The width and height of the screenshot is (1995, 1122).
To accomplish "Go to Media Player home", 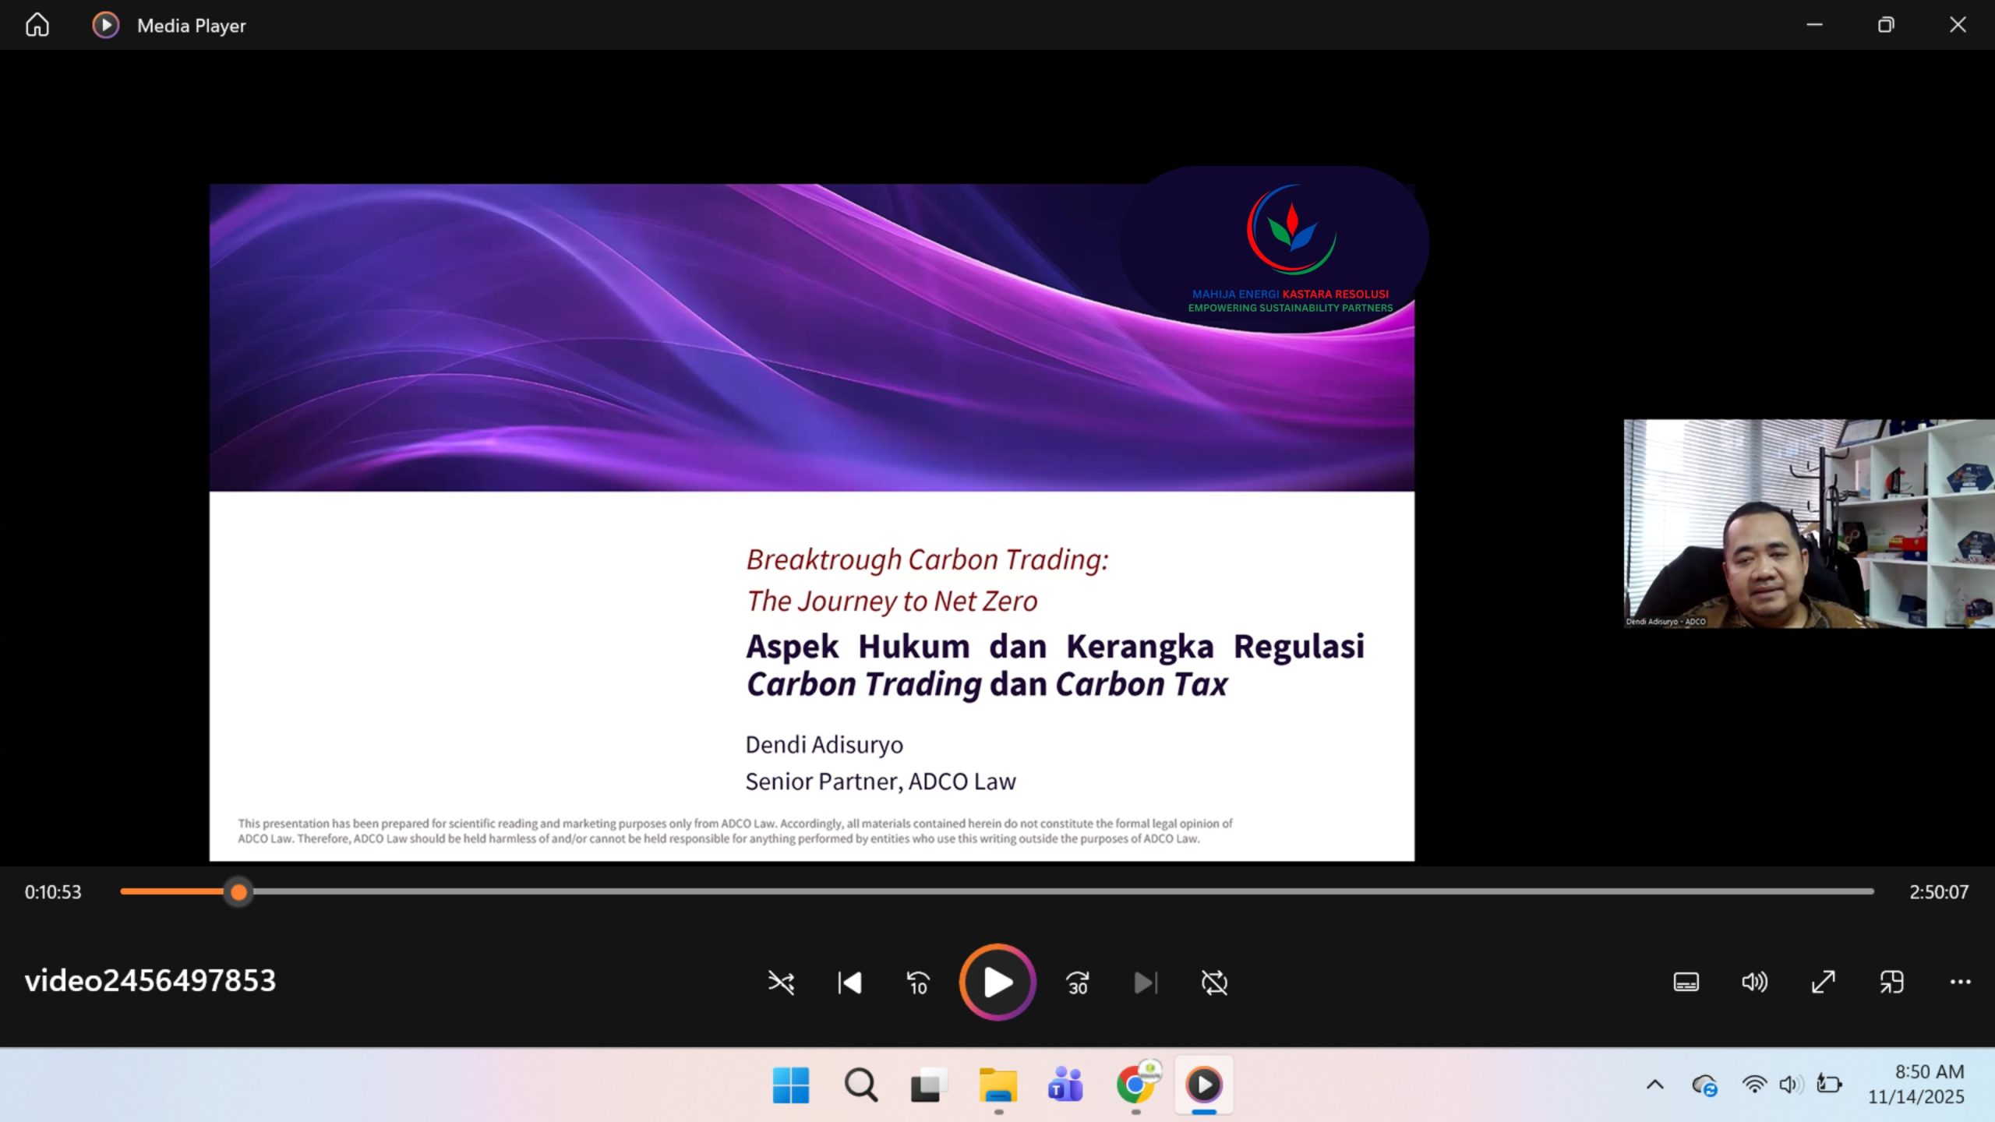I will [37, 25].
